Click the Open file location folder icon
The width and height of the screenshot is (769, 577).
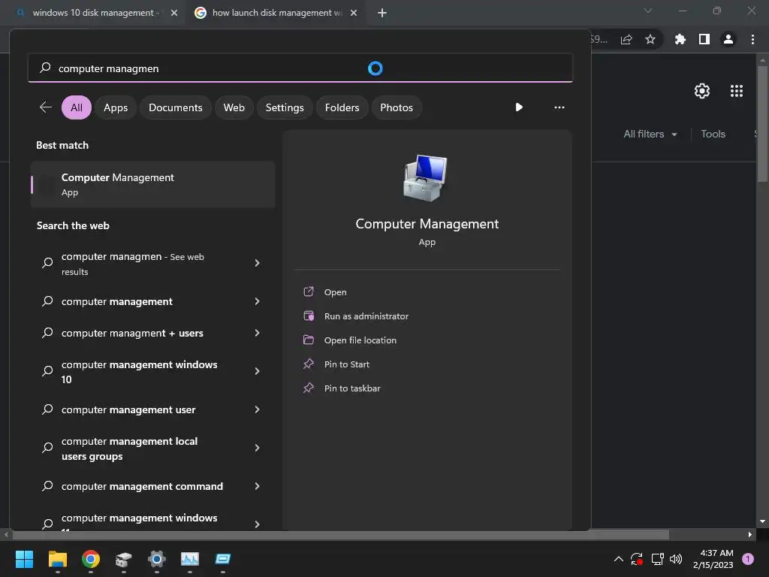(x=309, y=340)
